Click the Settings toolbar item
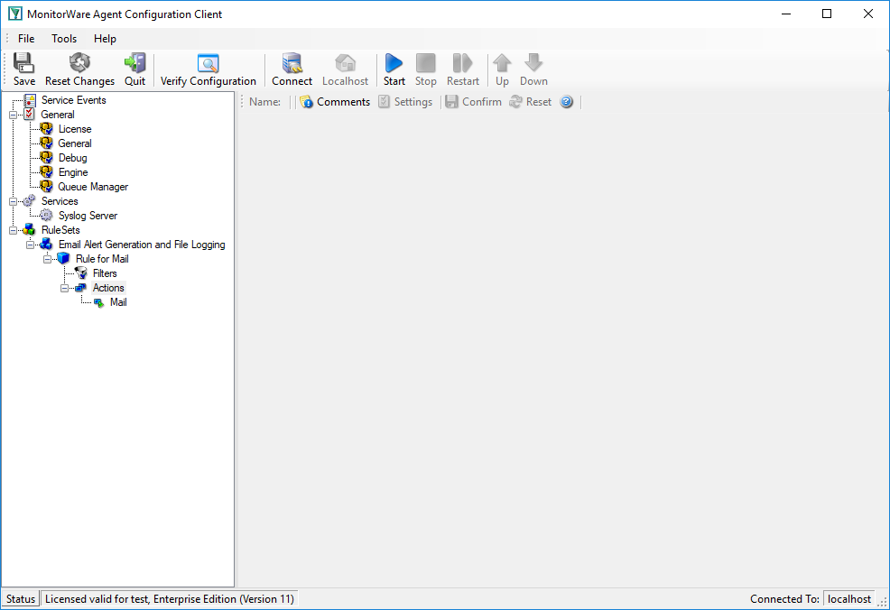890x610 pixels. 405,102
